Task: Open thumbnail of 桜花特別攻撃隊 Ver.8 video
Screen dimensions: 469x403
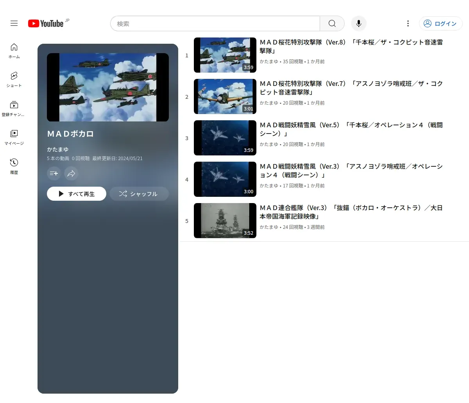Action: [x=225, y=55]
